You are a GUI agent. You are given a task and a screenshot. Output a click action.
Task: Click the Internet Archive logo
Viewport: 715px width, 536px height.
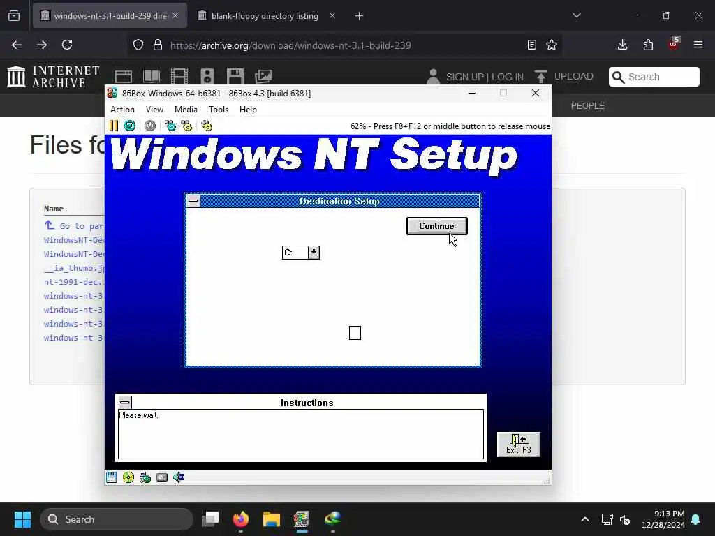click(53, 77)
